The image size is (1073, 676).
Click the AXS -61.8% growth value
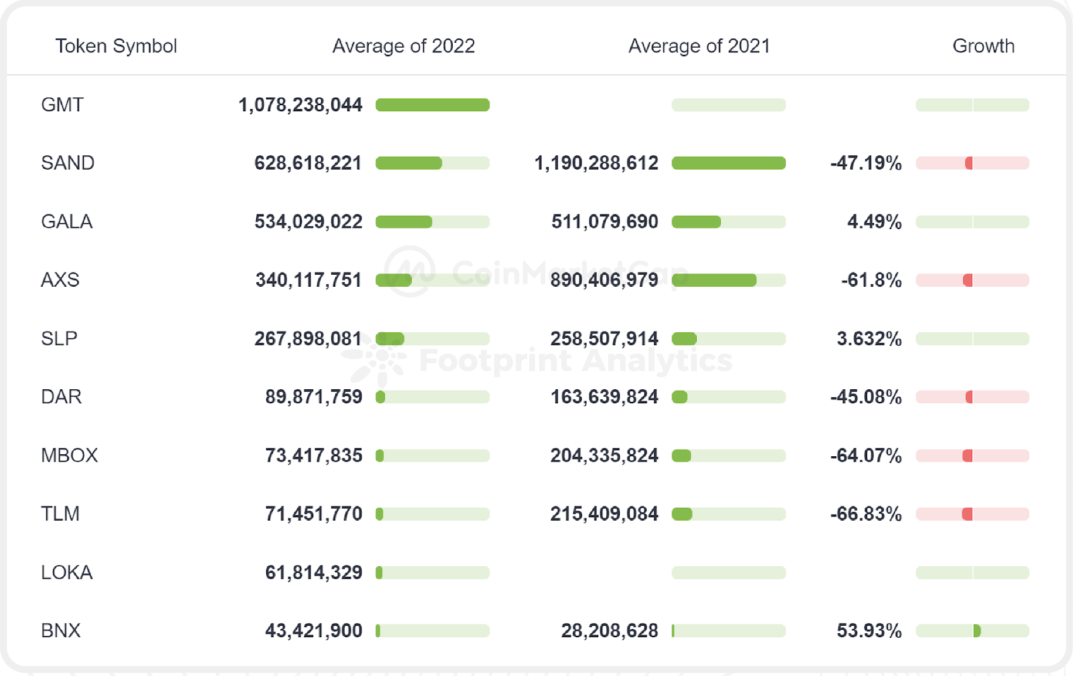tap(871, 280)
